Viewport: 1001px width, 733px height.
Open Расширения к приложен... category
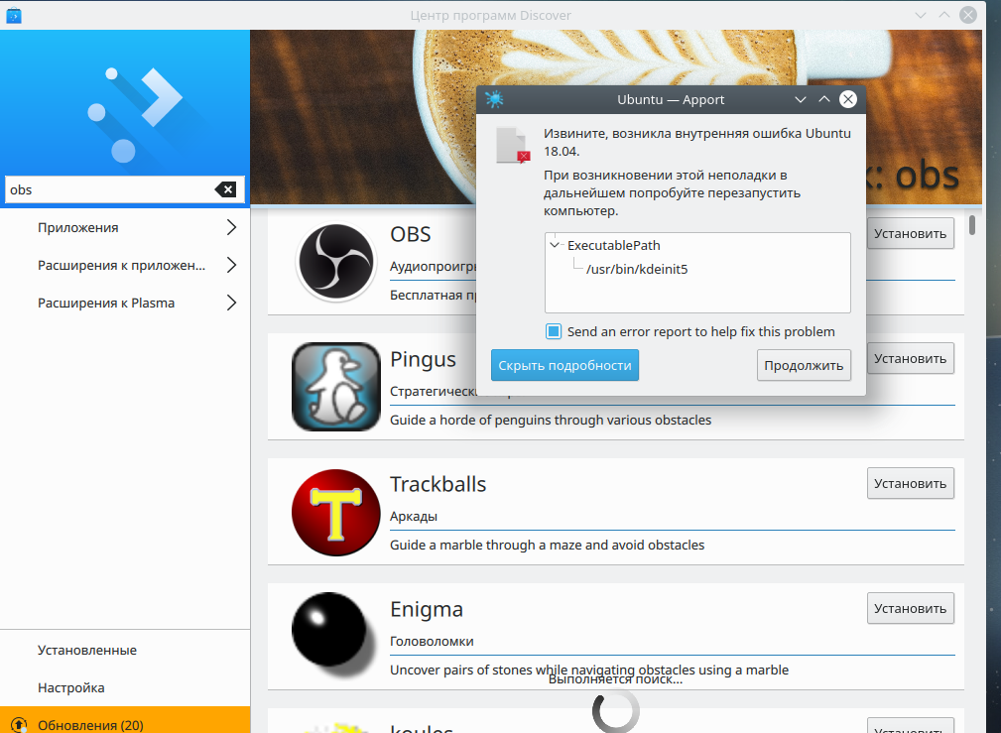click(125, 265)
